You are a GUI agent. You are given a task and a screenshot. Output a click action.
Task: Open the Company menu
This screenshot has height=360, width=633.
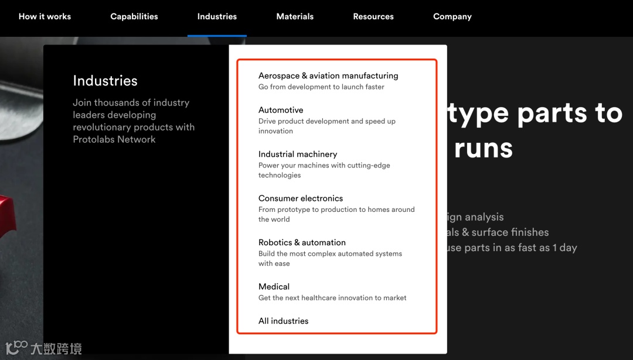(452, 16)
